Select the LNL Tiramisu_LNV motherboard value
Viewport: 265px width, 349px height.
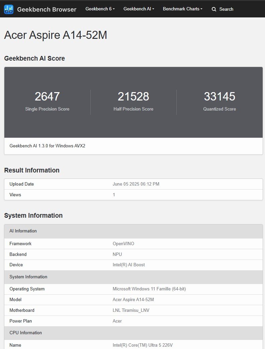131,310
